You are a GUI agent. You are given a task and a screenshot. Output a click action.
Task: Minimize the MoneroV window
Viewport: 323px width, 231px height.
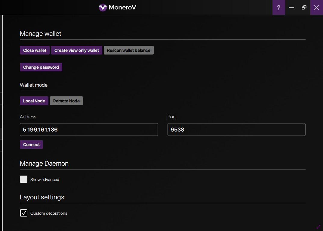[291, 8]
